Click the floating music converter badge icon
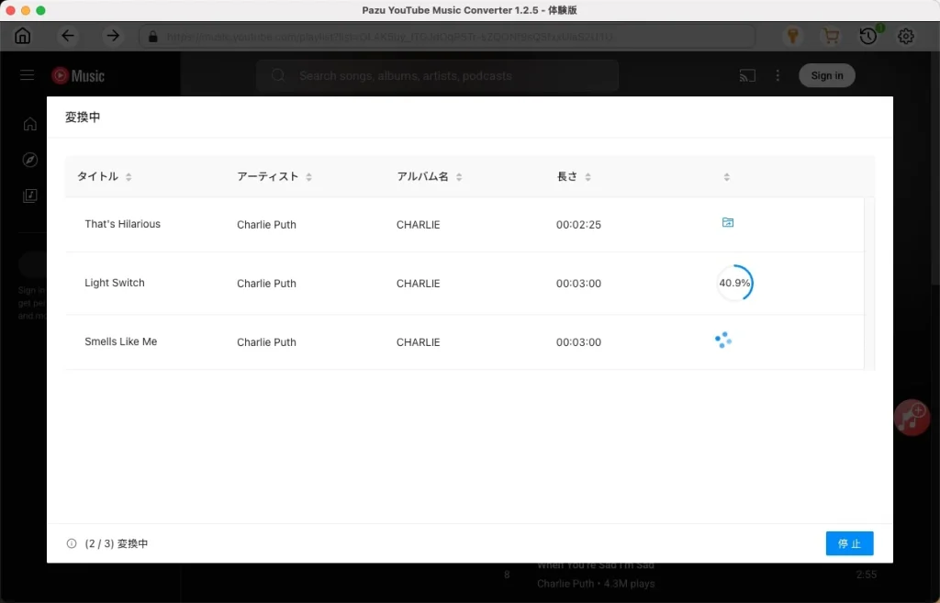Image resolution: width=940 pixels, height=603 pixels. click(912, 418)
